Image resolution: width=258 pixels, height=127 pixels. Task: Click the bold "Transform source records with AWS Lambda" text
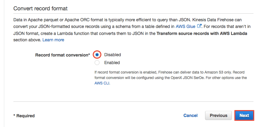pyautogui.click(x=201, y=33)
